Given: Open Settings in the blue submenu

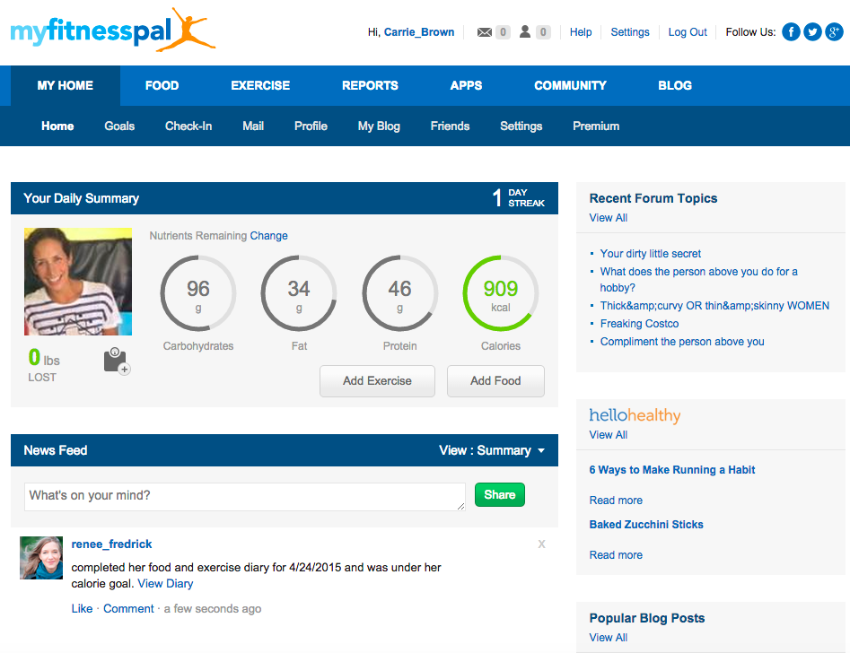Looking at the screenshot, I should coord(521,126).
